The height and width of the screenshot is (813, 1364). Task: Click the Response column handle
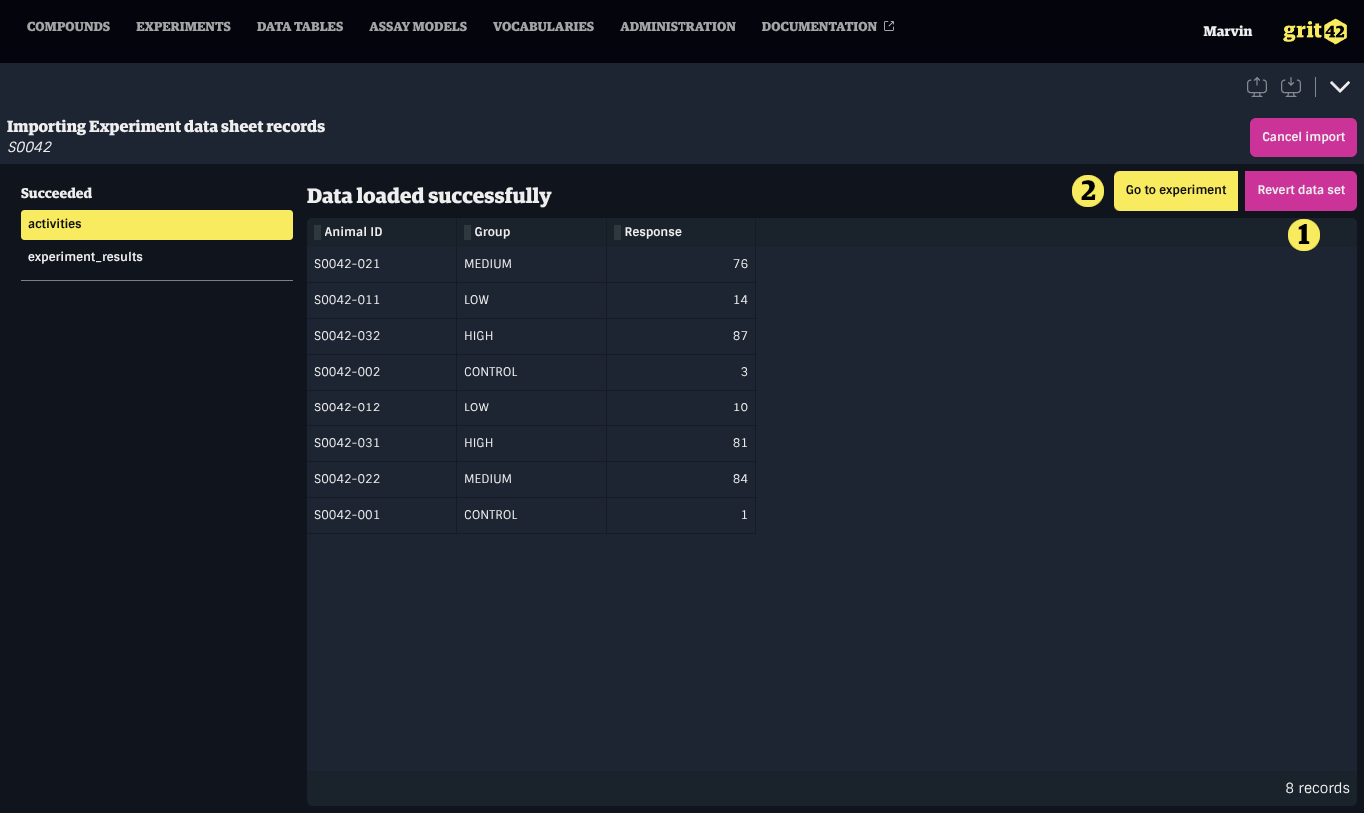[x=617, y=232]
